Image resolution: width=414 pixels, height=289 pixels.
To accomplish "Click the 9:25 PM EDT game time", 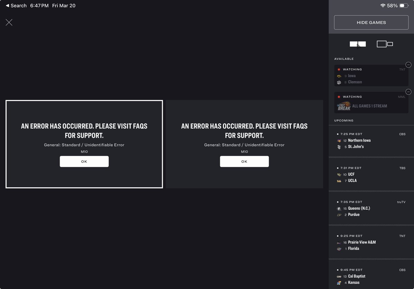I will tap(351, 236).
